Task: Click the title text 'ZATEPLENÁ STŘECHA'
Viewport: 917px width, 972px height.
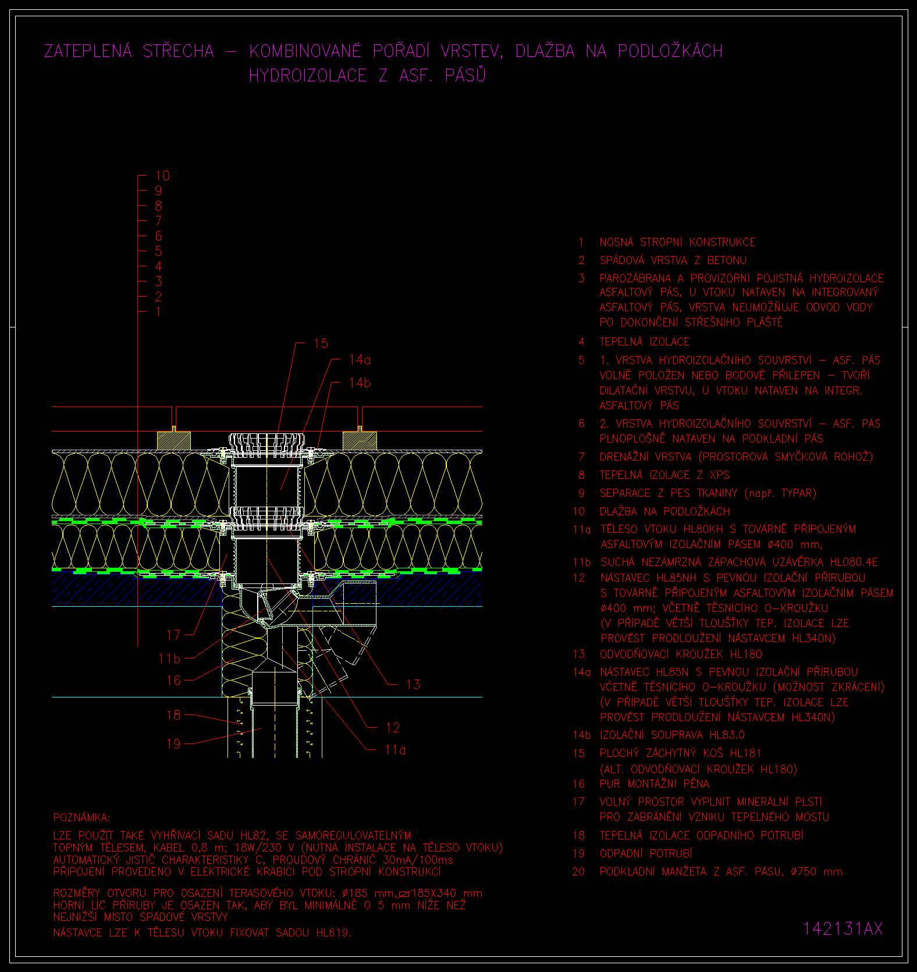Action: (129, 51)
